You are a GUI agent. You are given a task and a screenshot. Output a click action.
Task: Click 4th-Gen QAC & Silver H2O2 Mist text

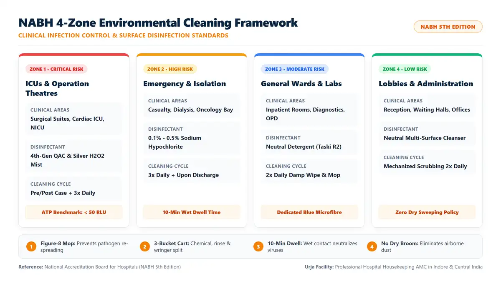click(67, 160)
